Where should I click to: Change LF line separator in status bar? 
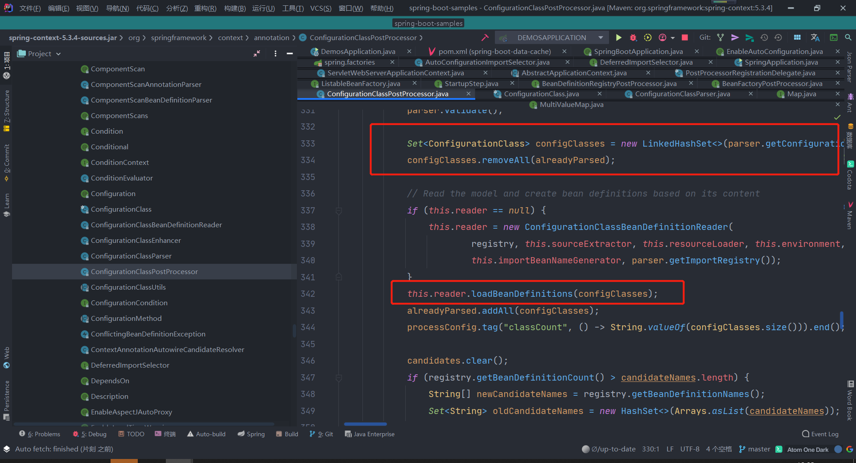coord(670,449)
